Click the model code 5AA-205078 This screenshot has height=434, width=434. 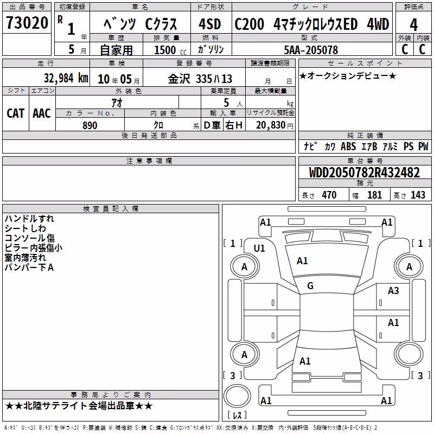click(x=311, y=50)
